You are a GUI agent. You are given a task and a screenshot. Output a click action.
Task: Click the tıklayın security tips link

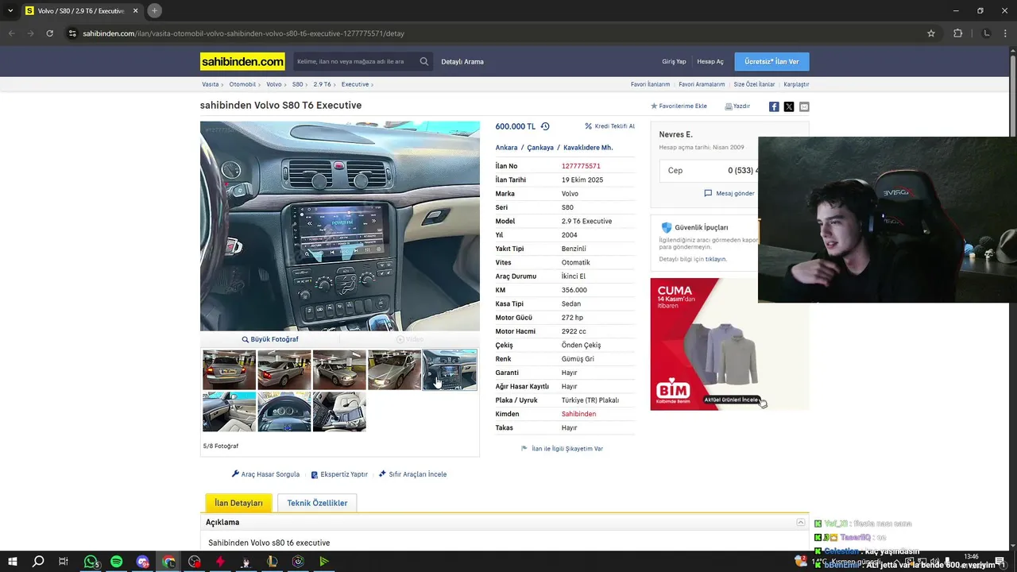tap(715, 259)
